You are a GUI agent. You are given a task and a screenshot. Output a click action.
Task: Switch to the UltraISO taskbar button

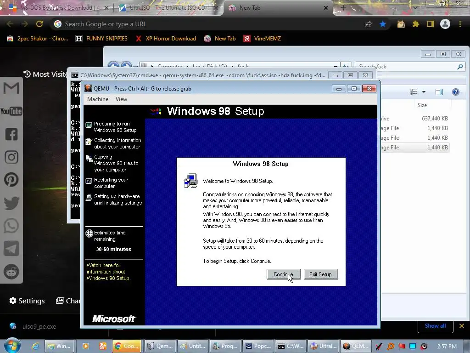(x=323, y=346)
